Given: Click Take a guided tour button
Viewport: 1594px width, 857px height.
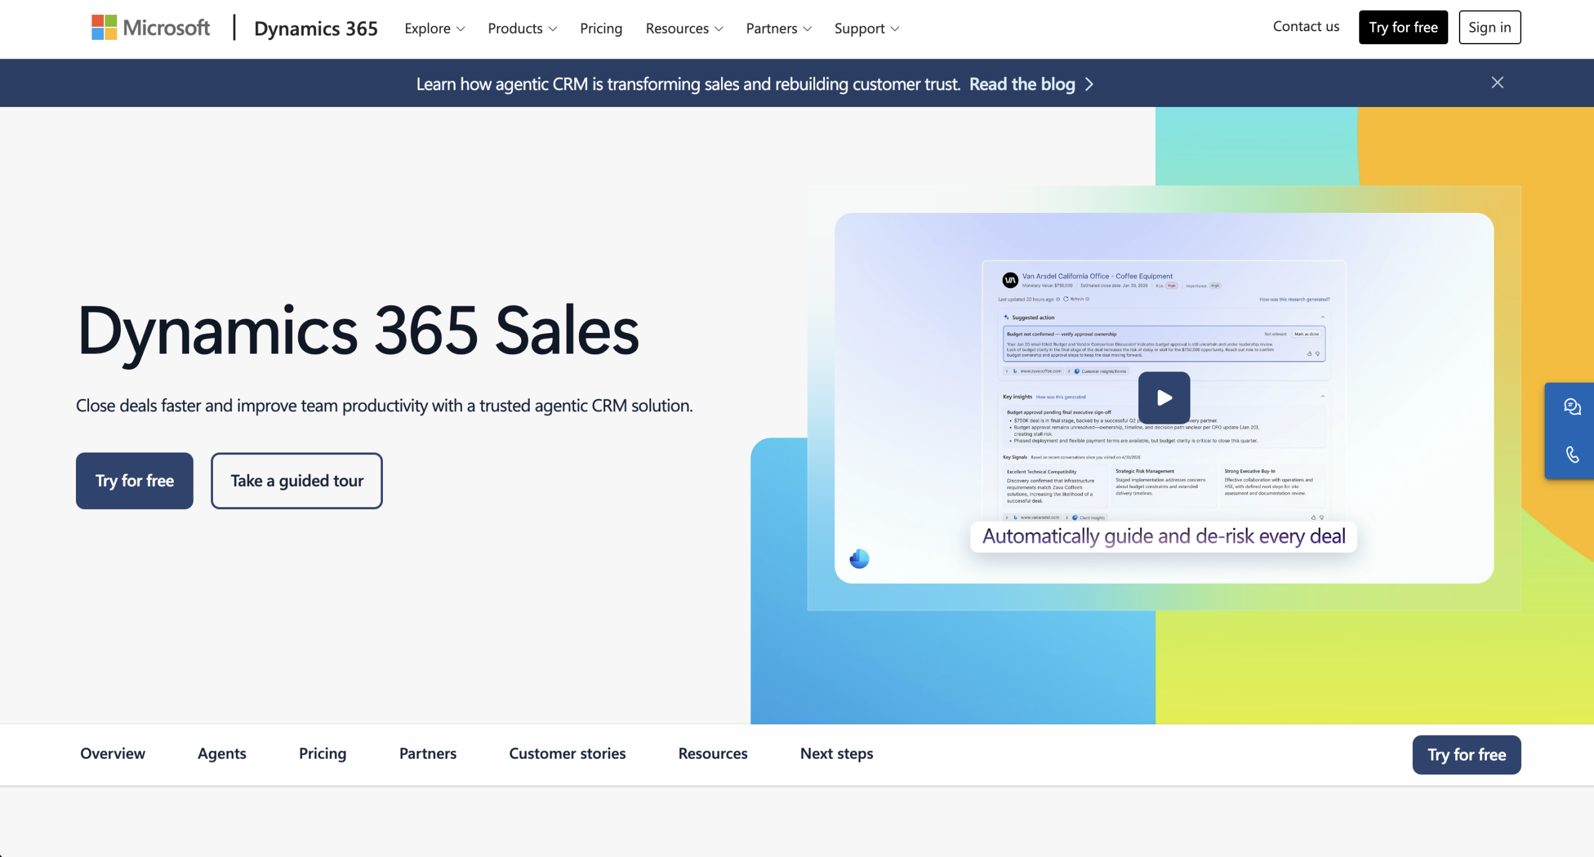Looking at the screenshot, I should (x=296, y=480).
